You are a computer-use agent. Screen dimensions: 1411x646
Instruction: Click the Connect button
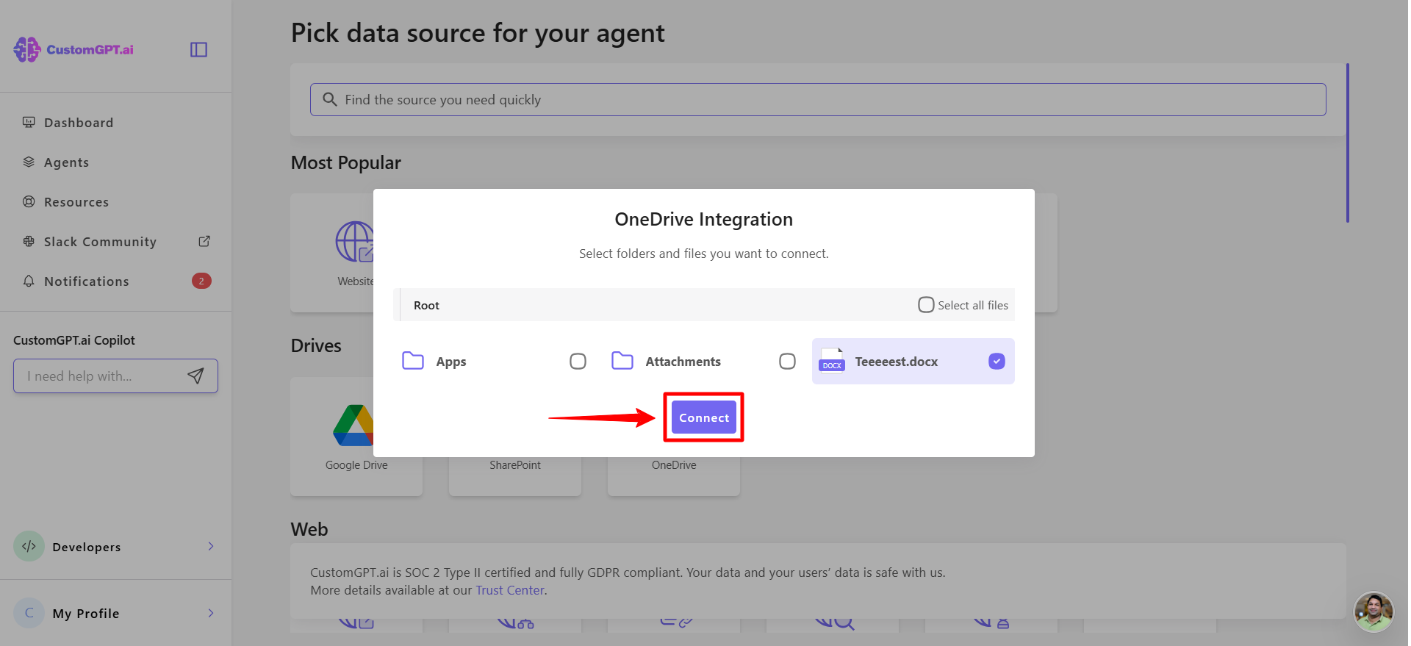[704, 417]
